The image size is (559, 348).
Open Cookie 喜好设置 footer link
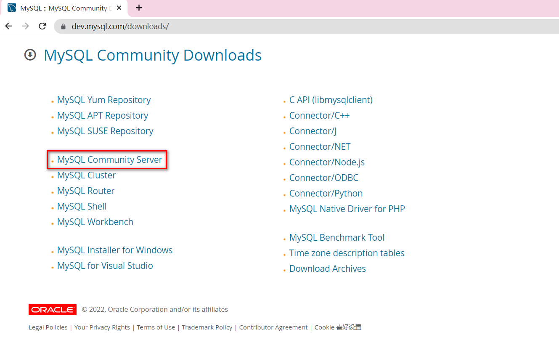click(338, 327)
